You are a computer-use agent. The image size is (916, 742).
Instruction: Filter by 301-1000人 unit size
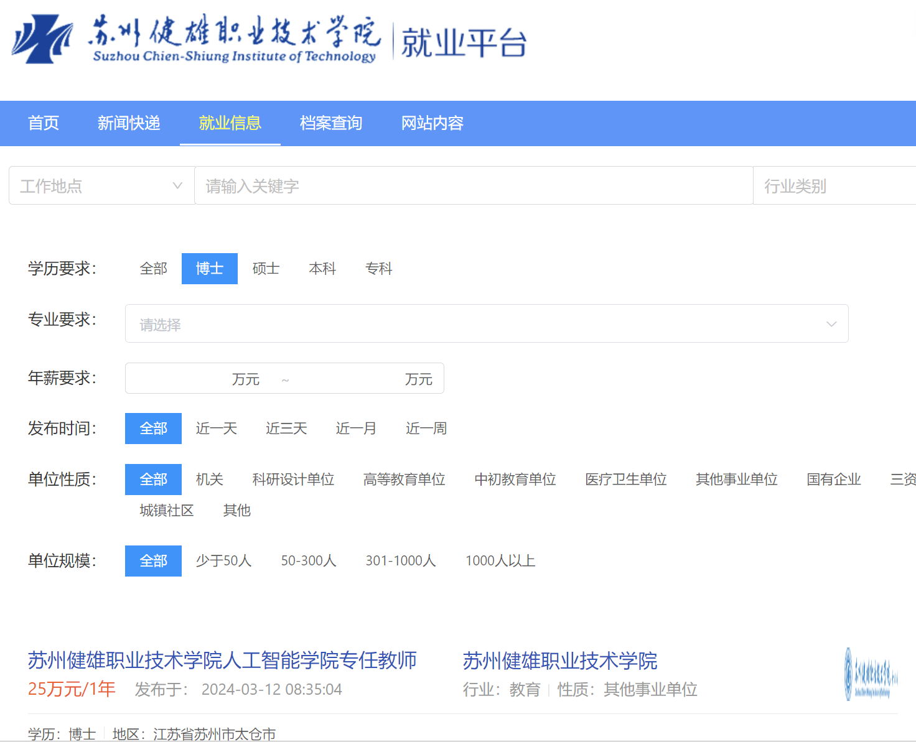point(401,561)
